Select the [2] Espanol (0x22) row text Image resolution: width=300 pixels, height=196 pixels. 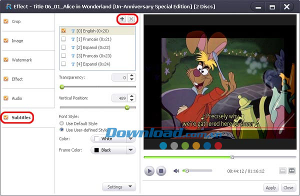pyautogui.click(x=93, y=47)
